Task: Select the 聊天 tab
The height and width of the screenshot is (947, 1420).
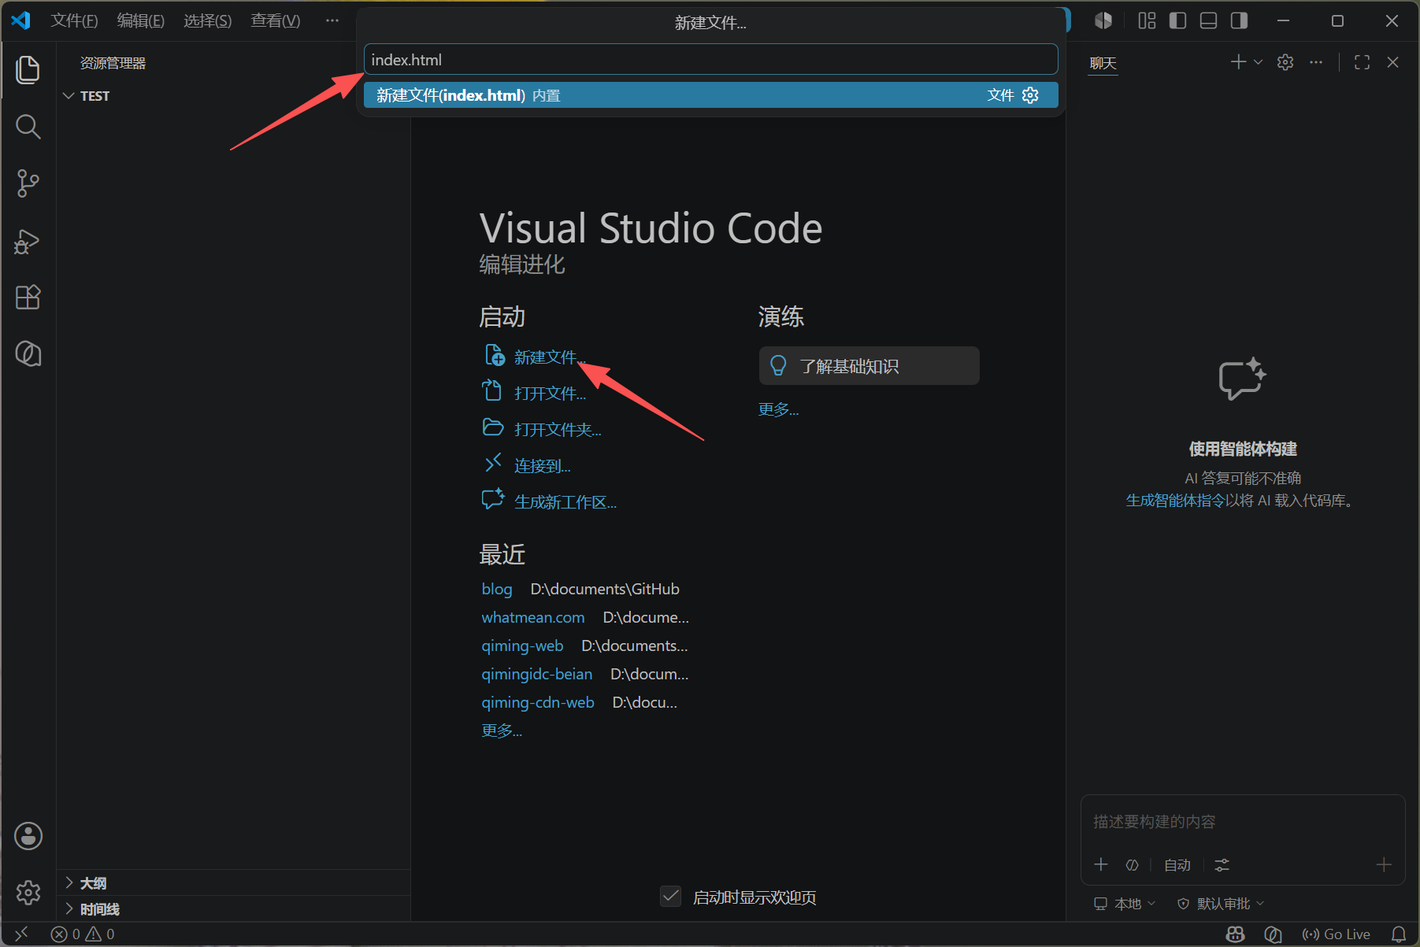Action: 1103,63
